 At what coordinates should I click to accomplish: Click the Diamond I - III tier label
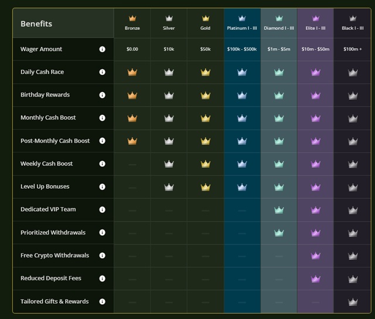pyautogui.click(x=279, y=28)
